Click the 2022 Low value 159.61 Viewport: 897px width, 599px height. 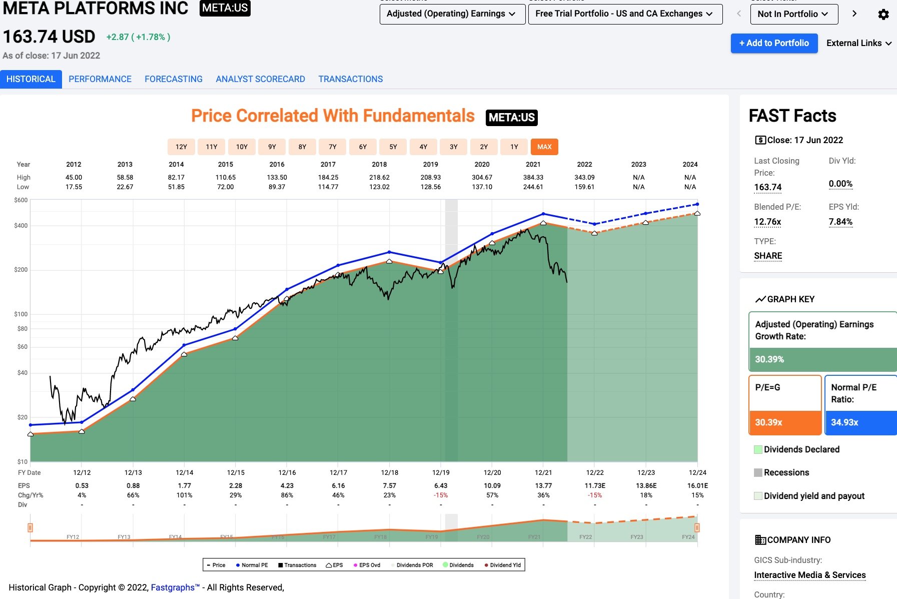pos(584,187)
